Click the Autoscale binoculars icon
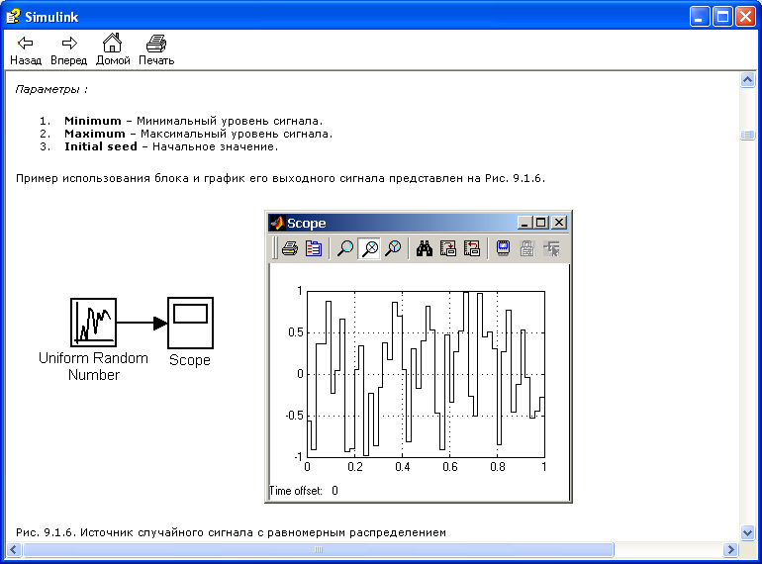Screen dimensions: 762x564 pos(425,248)
